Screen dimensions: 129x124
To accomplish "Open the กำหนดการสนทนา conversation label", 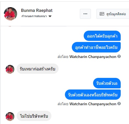I will 34,16.
